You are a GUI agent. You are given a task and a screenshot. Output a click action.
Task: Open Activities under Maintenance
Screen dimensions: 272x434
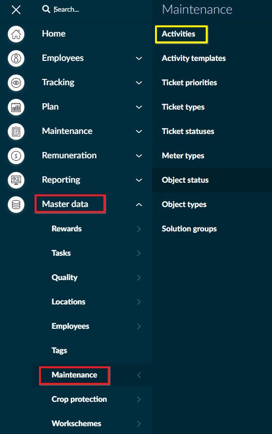(x=179, y=34)
